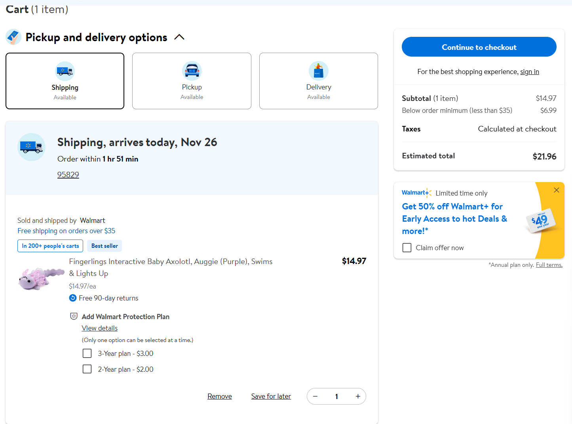Click Free shipping on orders over $35
Image resolution: width=572 pixels, height=424 pixels.
point(67,231)
